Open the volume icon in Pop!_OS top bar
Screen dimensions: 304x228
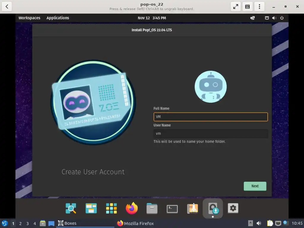[274, 18]
